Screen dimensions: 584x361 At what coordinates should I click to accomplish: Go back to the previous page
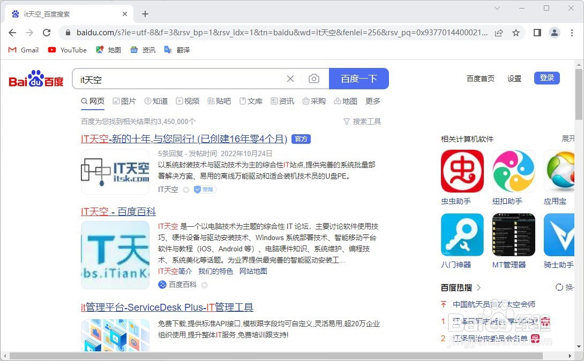pos(12,33)
